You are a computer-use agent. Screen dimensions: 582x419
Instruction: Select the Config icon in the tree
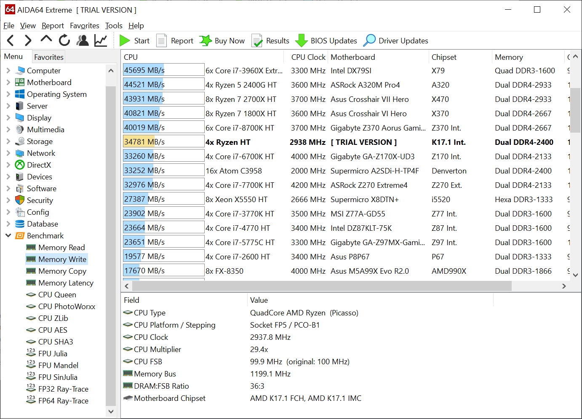click(20, 212)
